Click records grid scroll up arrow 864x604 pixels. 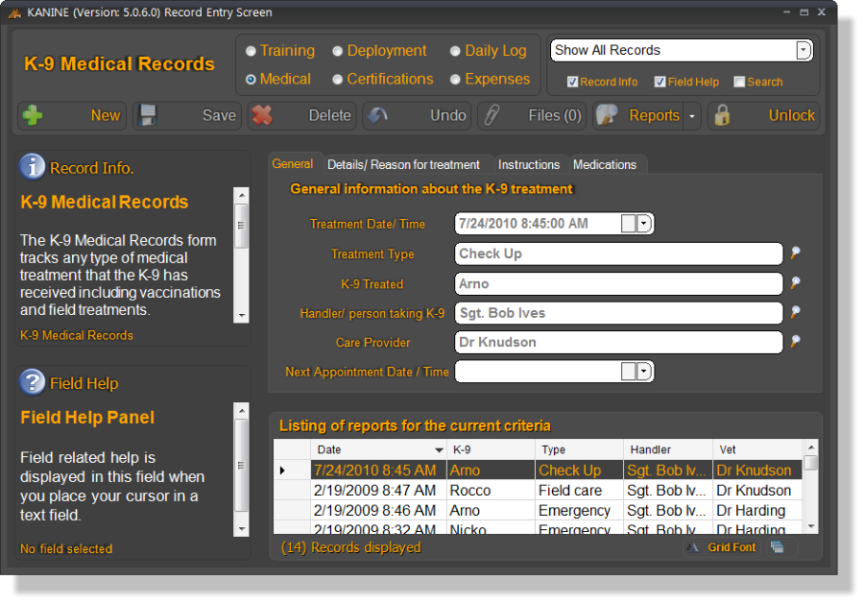click(810, 447)
